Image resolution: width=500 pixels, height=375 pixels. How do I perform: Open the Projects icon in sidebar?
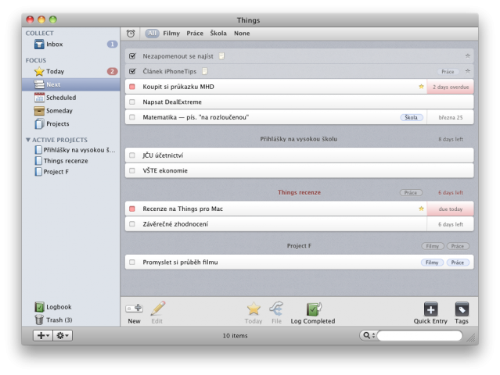[39, 124]
